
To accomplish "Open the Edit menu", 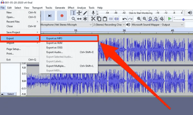I will point(9,8).
